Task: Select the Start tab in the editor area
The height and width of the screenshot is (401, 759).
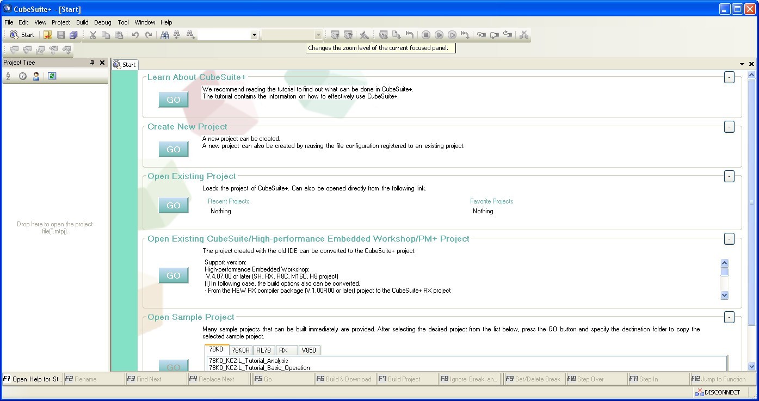Action: click(x=125, y=64)
